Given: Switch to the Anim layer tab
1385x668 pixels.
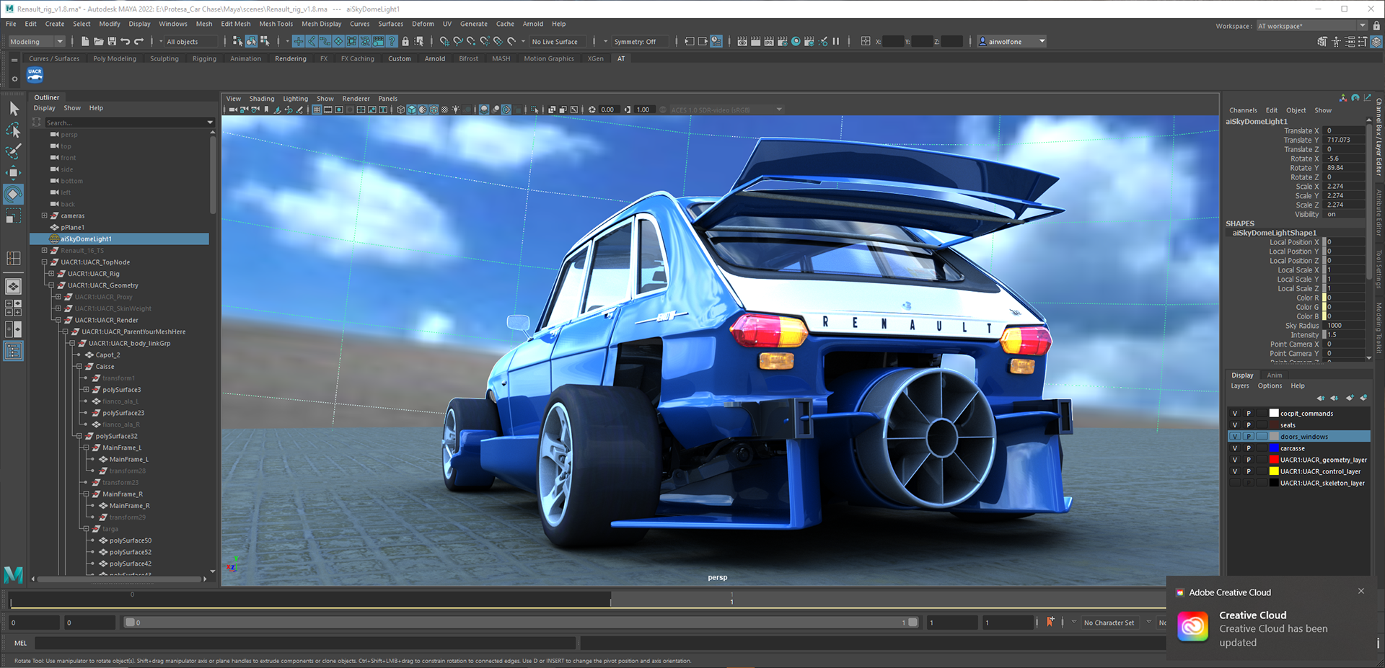Looking at the screenshot, I should pos(1275,375).
